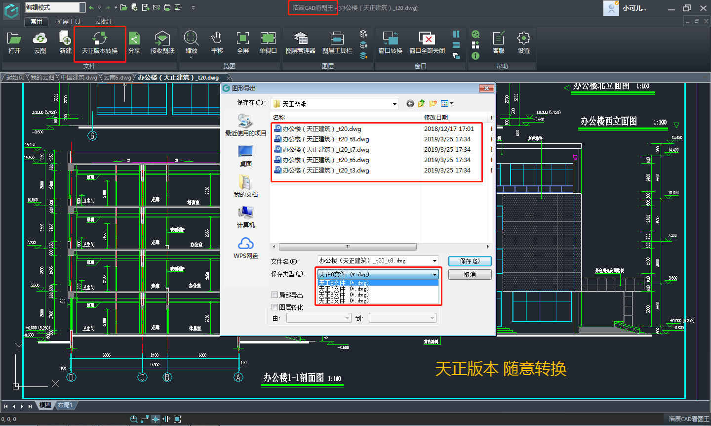
Task: Click the 取消 cancel button
Action: coord(470,274)
